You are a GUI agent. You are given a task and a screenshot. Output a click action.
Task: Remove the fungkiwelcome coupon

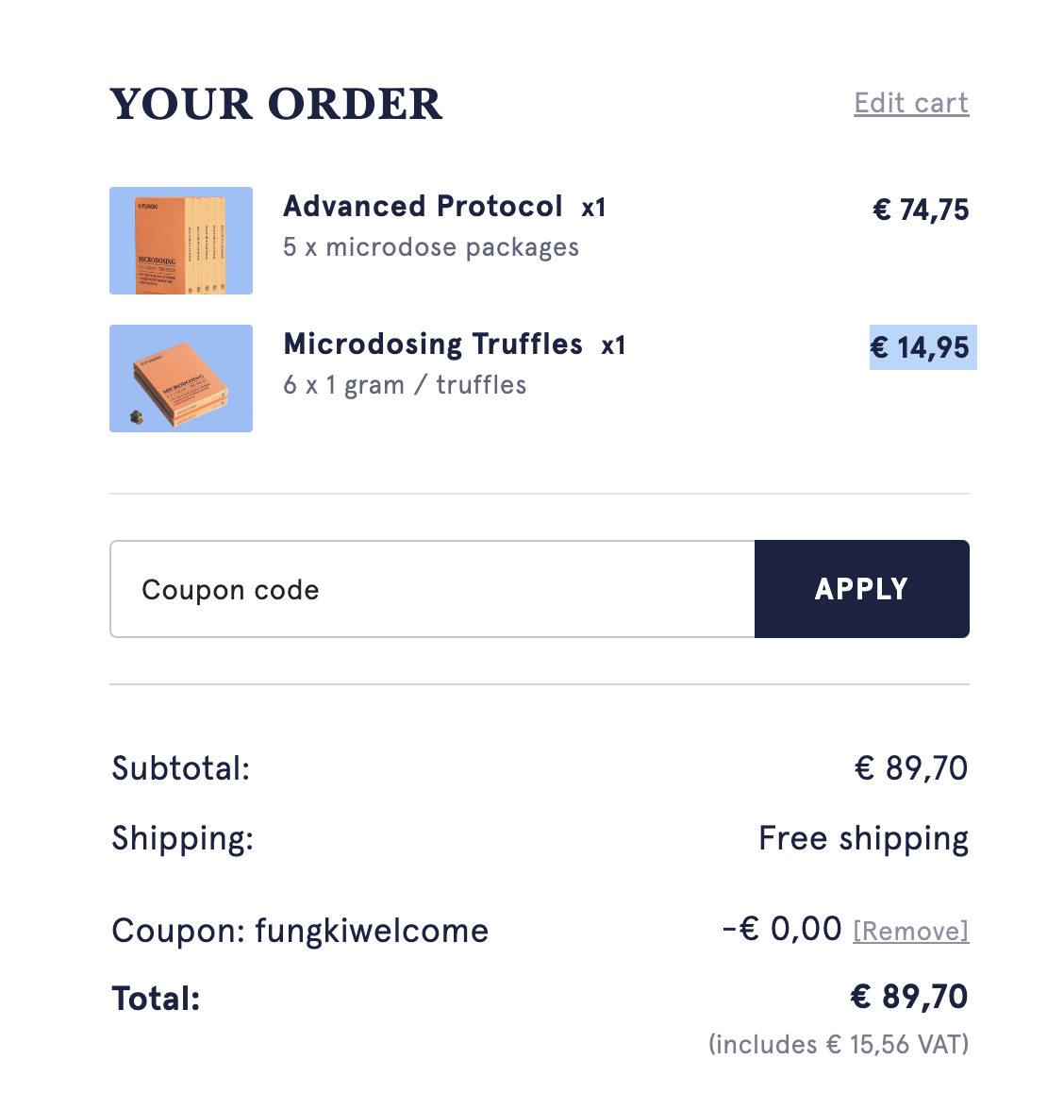tap(911, 931)
